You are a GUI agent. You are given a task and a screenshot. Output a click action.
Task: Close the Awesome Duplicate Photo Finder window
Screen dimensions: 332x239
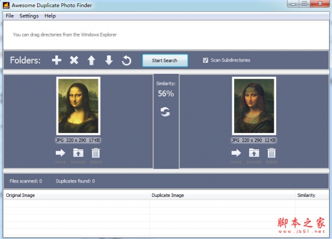[320, 4]
